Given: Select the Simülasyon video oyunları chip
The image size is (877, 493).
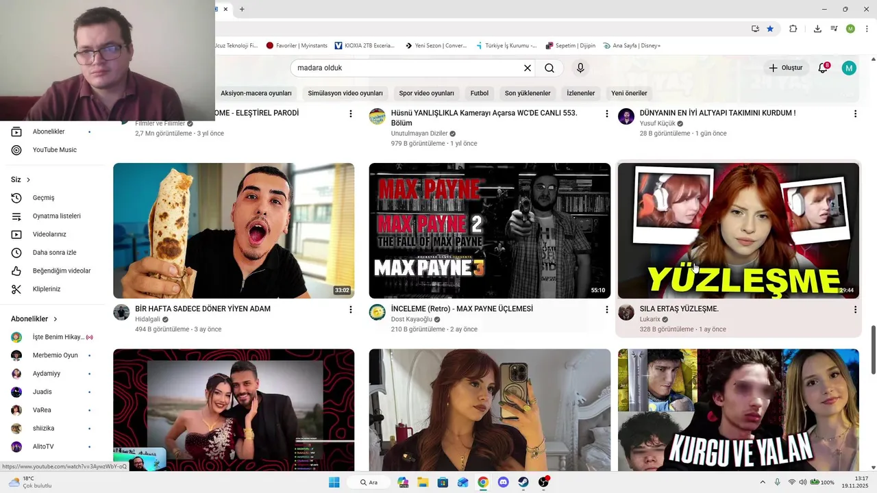Looking at the screenshot, I should click(x=345, y=93).
